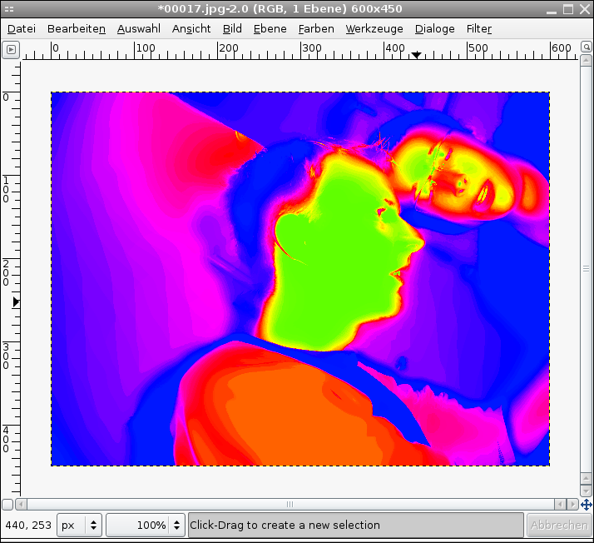Click the top horizontal ruler
594x543 pixels.
300,51
